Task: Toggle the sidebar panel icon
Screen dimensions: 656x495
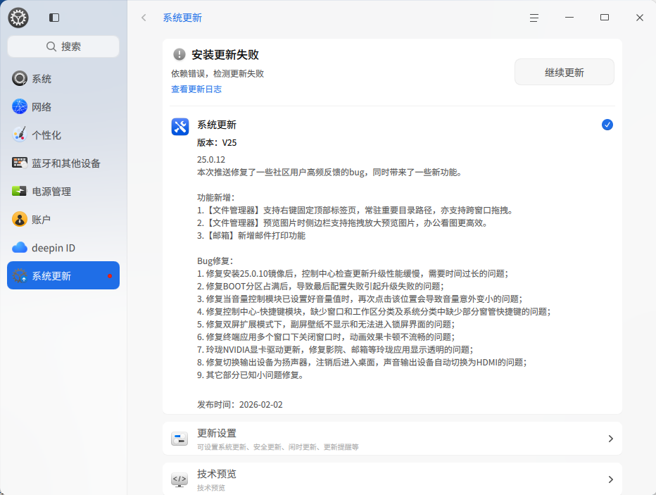Action: [54, 18]
